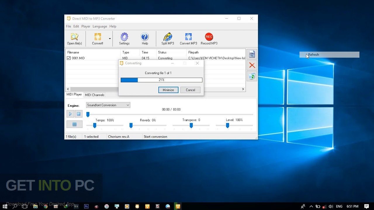The width and height of the screenshot is (374, 210).
Task: Select the Convert MP3 toolbar icon
Action: 188,38
